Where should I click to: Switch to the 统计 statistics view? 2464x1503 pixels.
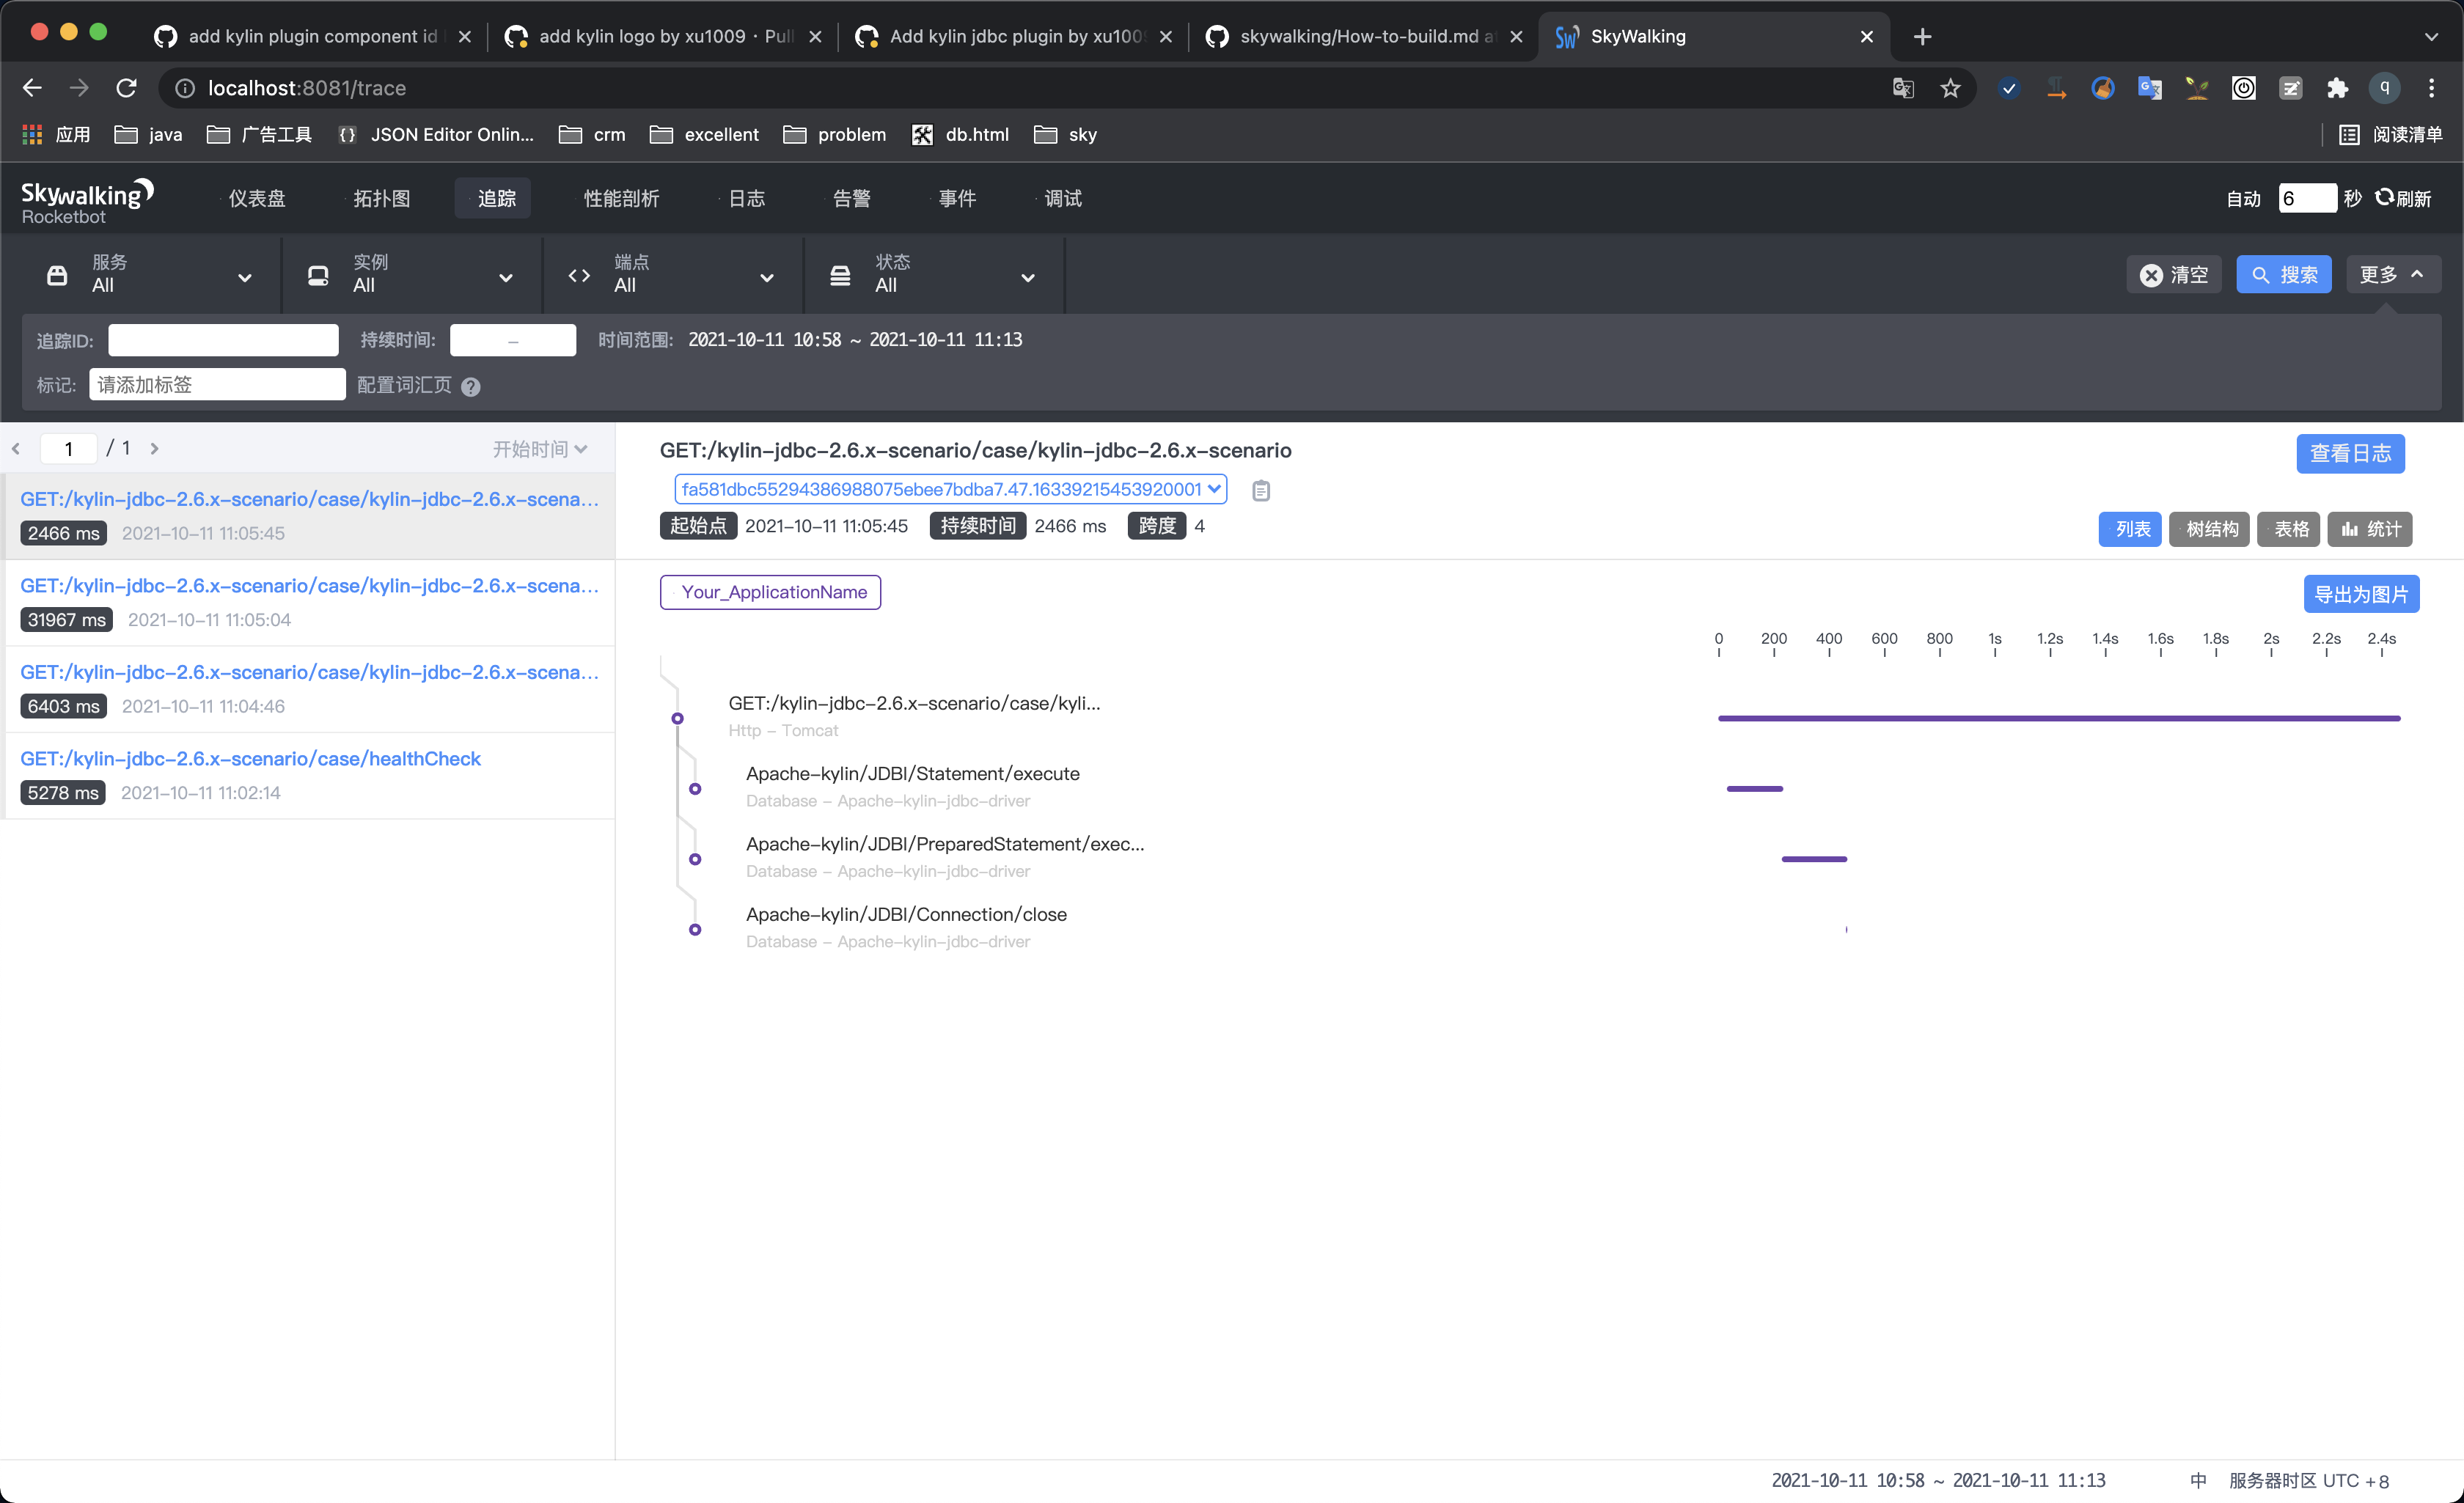click(2370, 529)
